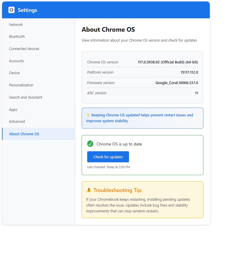Click the Firmware version label
238x256 pixels.
point(101,83)
